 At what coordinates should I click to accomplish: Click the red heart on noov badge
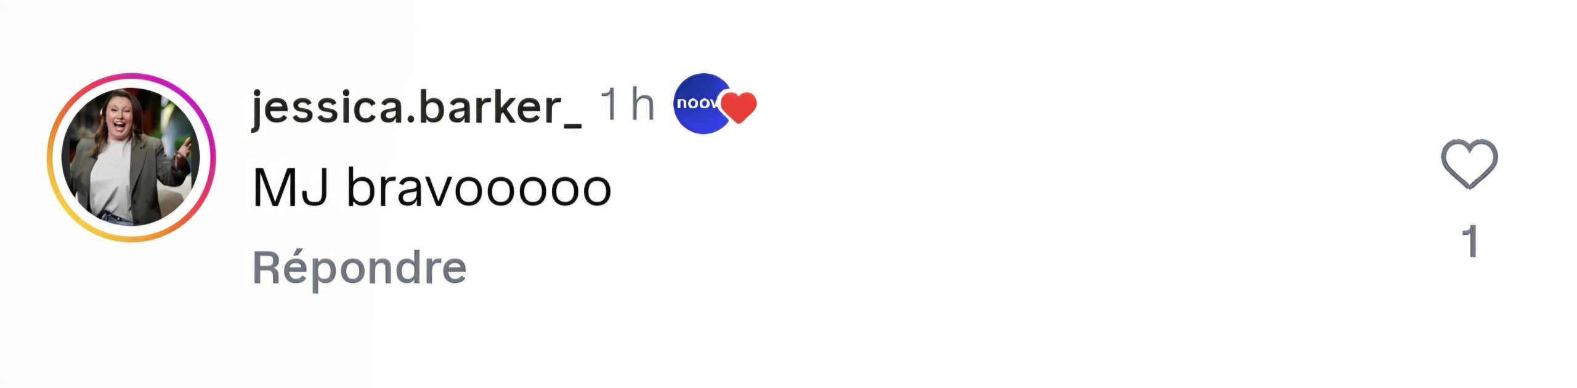[x=739, y=106]
